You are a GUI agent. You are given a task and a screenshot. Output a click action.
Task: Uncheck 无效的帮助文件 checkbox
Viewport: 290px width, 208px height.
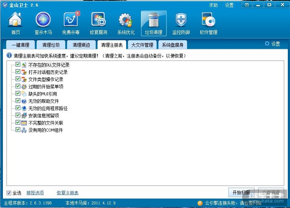tap(18, 101)
